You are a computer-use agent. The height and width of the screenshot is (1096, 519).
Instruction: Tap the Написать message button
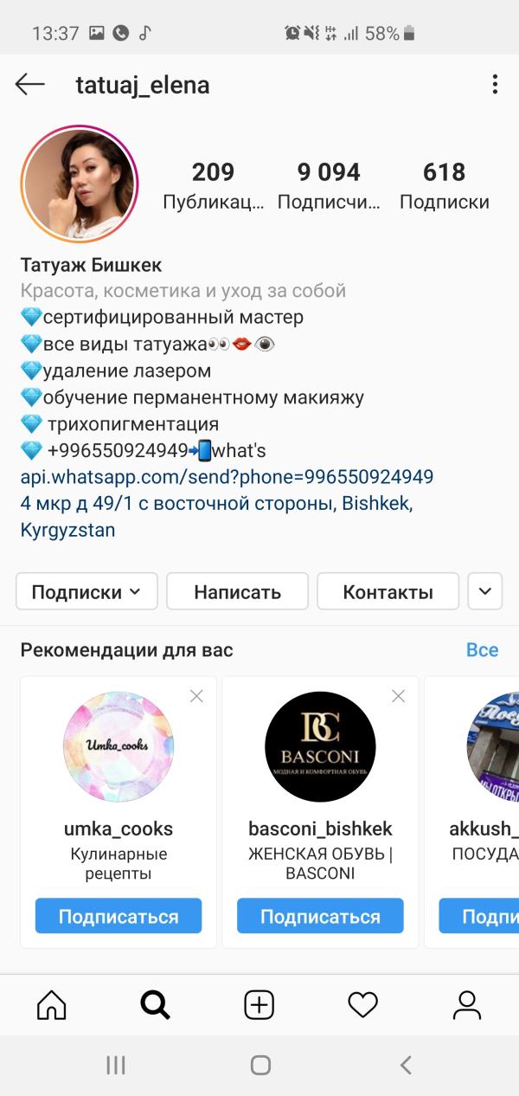tap(237, 592)
